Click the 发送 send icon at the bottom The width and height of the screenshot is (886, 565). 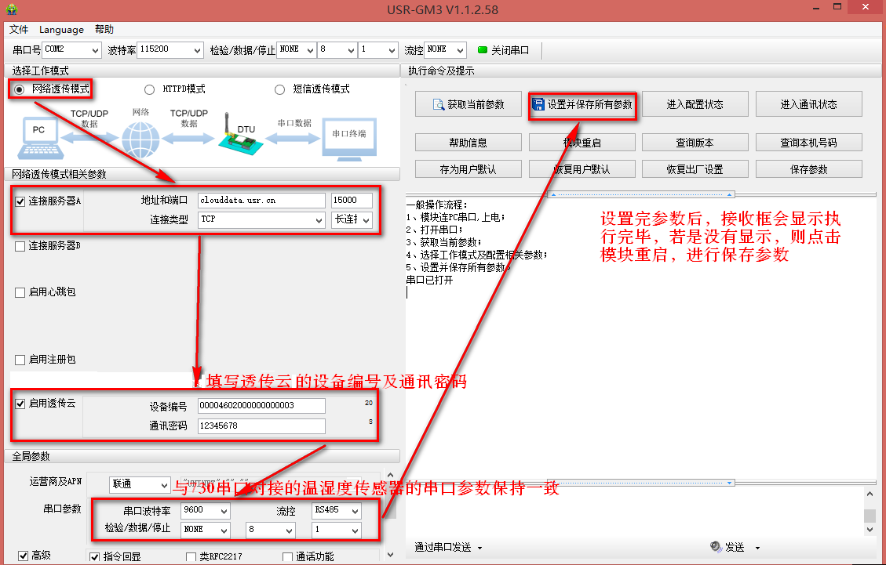(x=716, y=547)
